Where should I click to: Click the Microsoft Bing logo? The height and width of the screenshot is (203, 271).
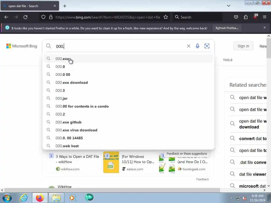coord(22,46)
